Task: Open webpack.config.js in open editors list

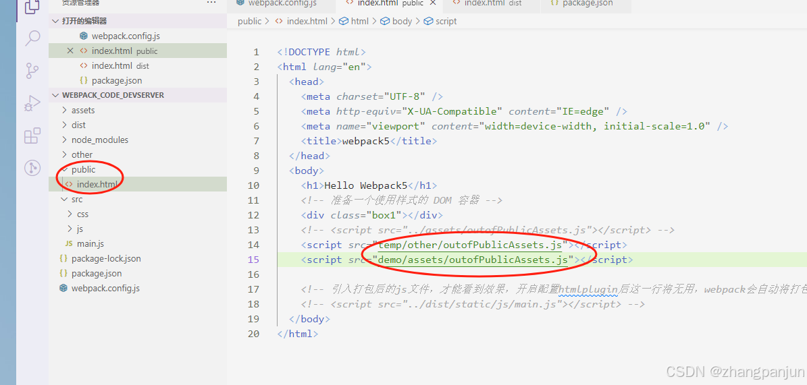Action: point(126,36)
